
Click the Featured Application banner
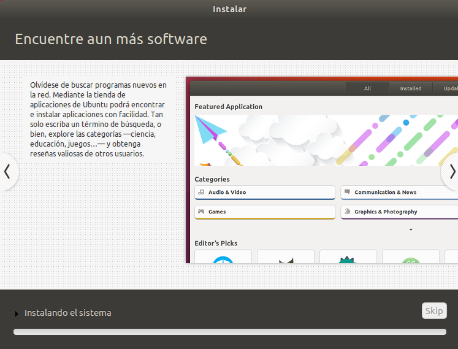tap(326, 140)
